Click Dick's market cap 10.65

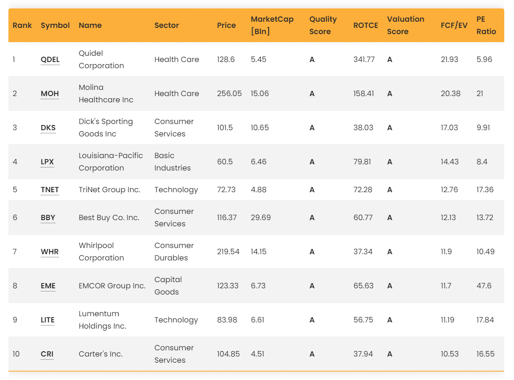pos(259,128)
